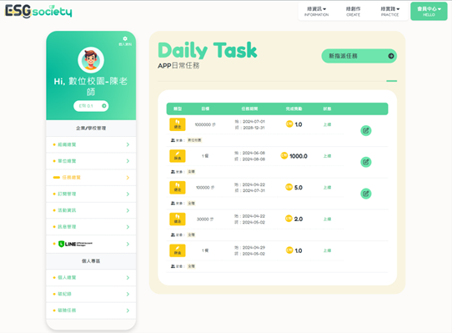Click the 30000 步 goal text
The height and width of the screenshot is (333, 452).
click(205, 219)
